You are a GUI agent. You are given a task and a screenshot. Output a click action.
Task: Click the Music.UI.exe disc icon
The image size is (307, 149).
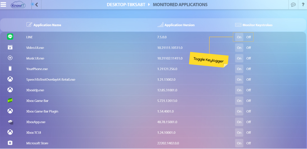coord(10,58)
